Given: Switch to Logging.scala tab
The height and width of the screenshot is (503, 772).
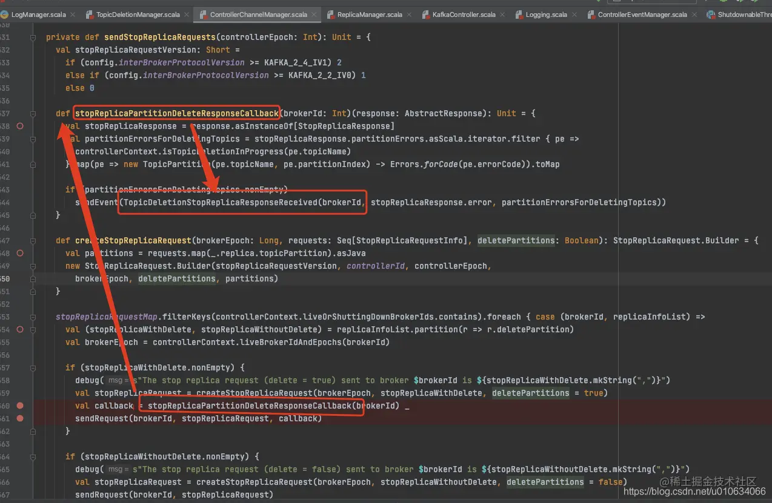Looking at the screenshot, I should 547,15.
